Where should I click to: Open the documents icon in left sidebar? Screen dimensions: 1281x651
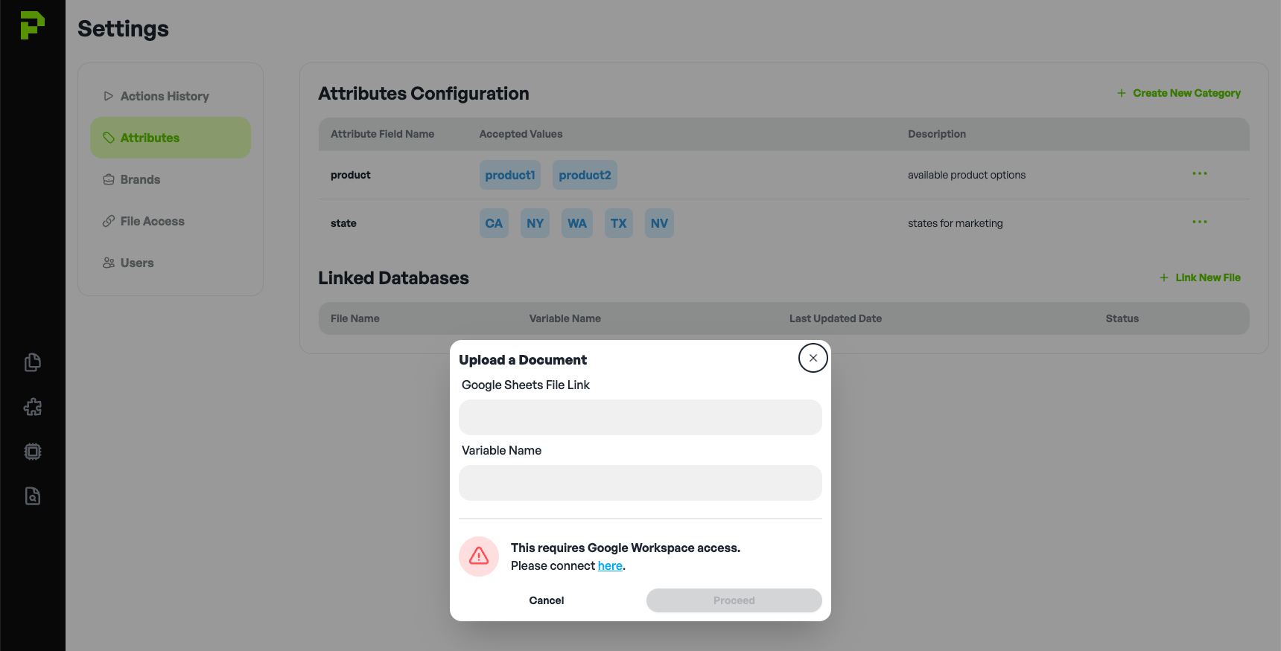(x=33, y=362)
